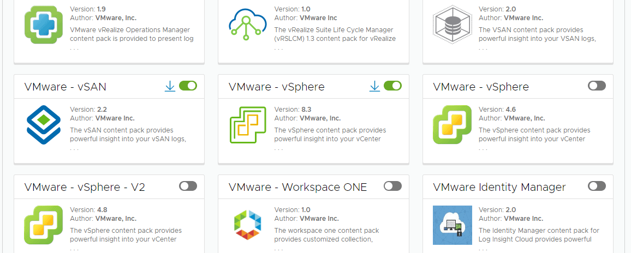Image resolution: width=631 pixels, height=253 pixels.
Task: Download the VMware - vSAN content pack
Action: (170, 86)
